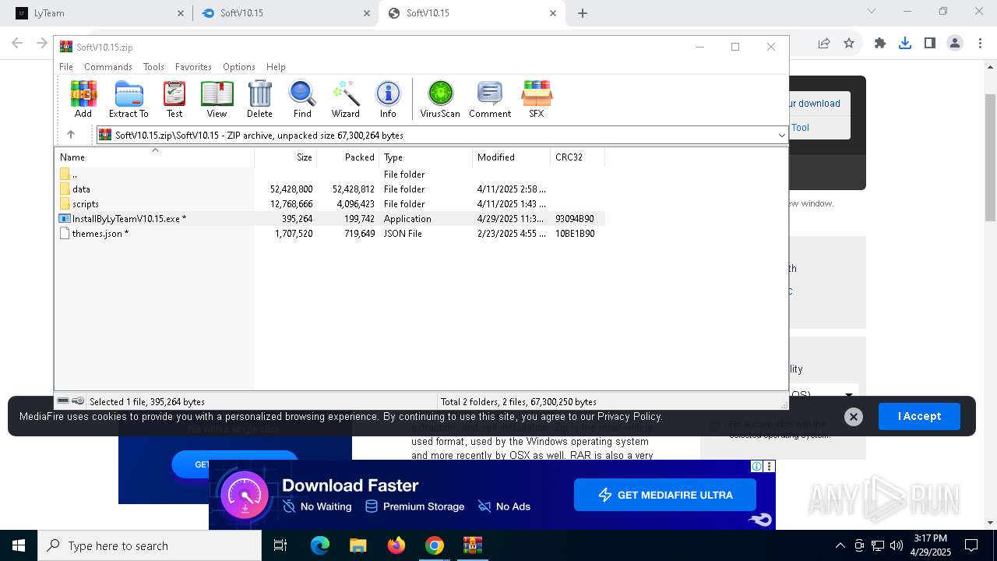Click GET MEDIAFIRE ULTRA button

(665, 495)
